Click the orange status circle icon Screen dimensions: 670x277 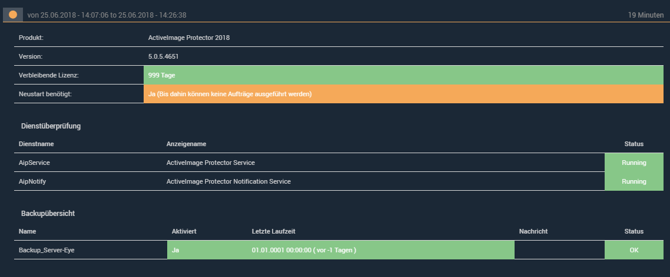pyautogui.click(x=13, y=14)
